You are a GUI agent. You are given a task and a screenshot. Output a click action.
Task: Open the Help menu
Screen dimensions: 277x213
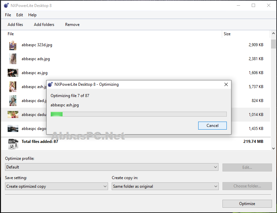pos(32,15)
